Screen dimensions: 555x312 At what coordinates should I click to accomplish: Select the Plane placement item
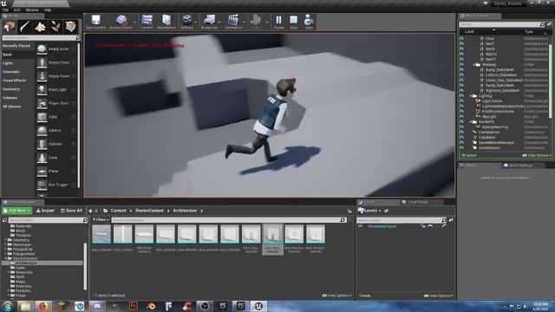pos(56,172)
